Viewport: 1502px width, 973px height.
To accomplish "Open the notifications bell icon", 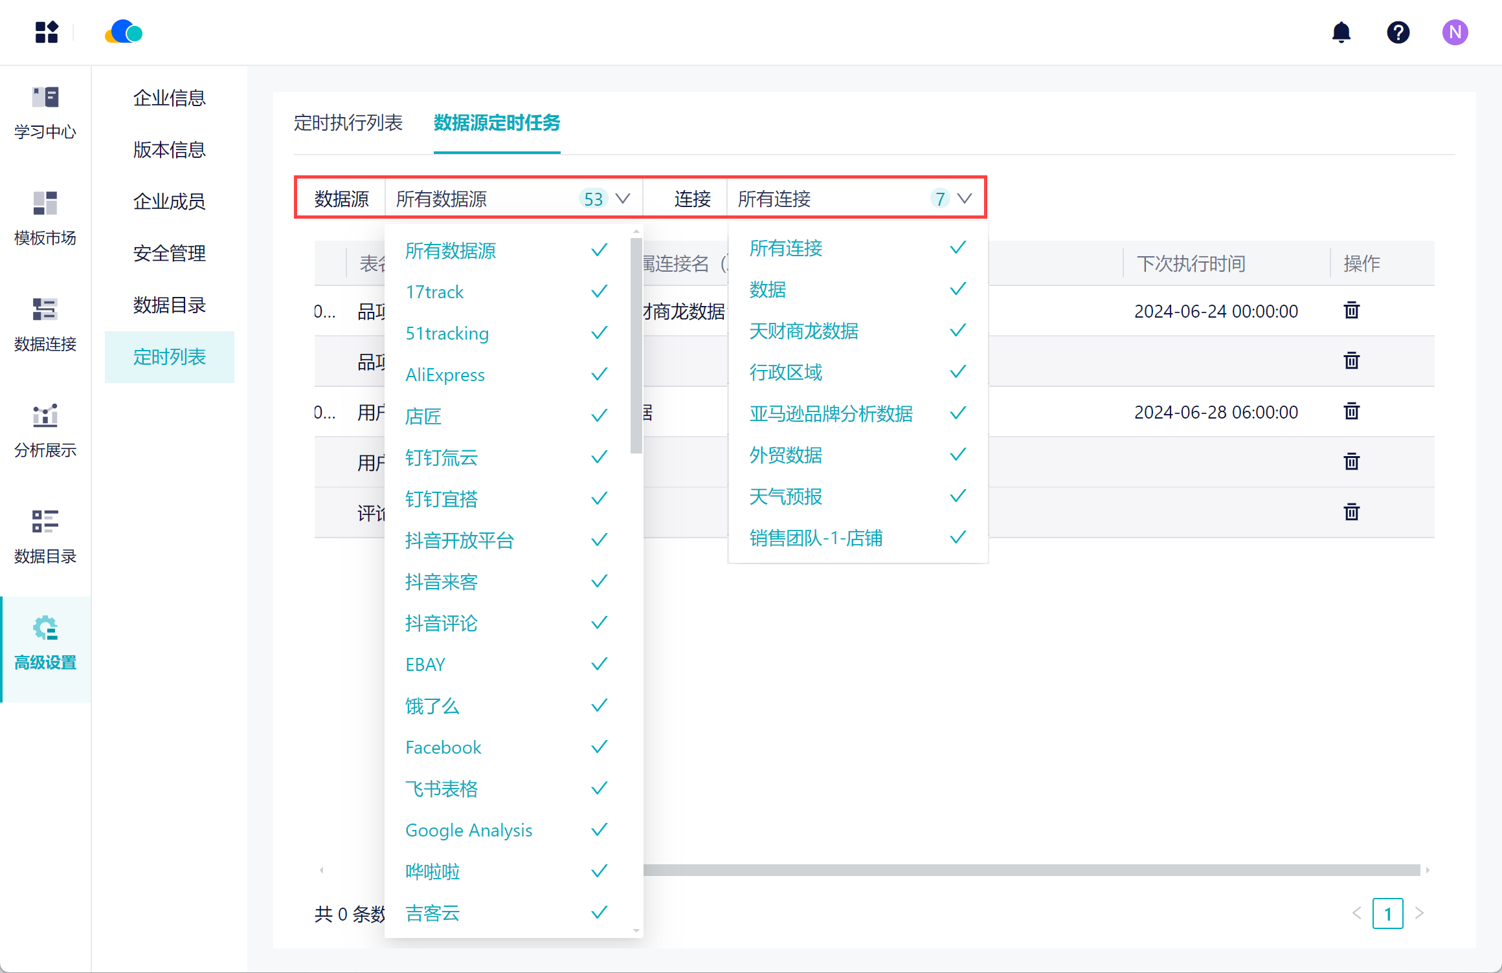I will [1341, 32].
